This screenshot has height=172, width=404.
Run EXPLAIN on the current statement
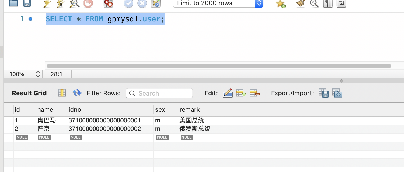pyautogui.click(x=74, y=3)
